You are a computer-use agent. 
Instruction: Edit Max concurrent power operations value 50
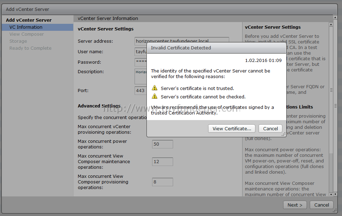click(163, 144)
